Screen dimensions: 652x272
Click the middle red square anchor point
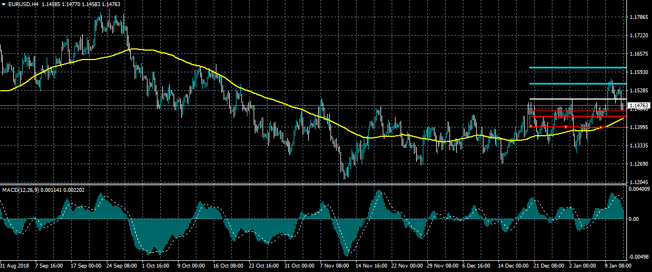[566, 127]
